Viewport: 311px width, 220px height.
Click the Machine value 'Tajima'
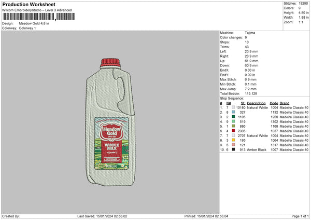coord(250,33)
